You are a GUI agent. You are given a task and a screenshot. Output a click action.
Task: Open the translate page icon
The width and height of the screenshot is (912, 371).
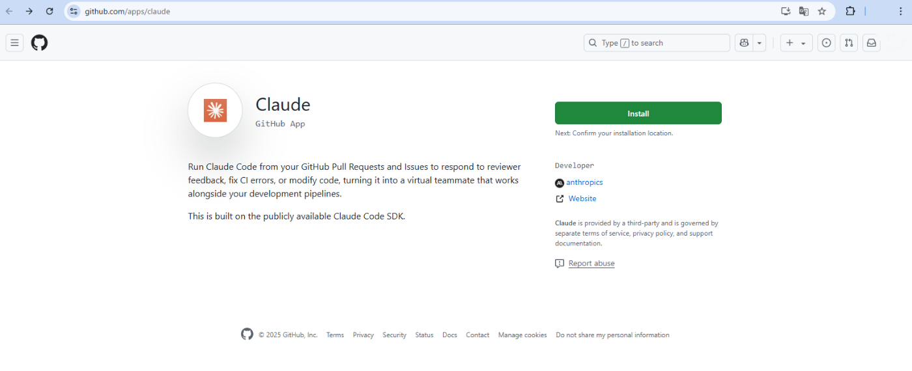[804, 11]
